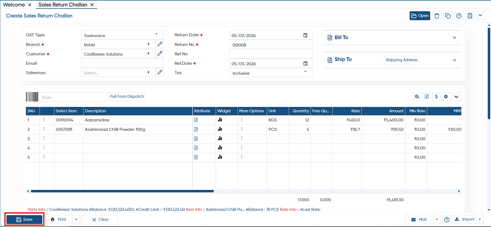Screen dimensions: 491x227
Task: Click the Pull From Dispatch button
Action: (127, 96)
